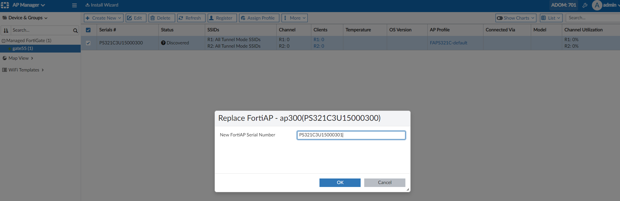Open the Create New dropdown arrow
Image resolution: width=620 pixels, height=201 pixels.
point(120,18)
